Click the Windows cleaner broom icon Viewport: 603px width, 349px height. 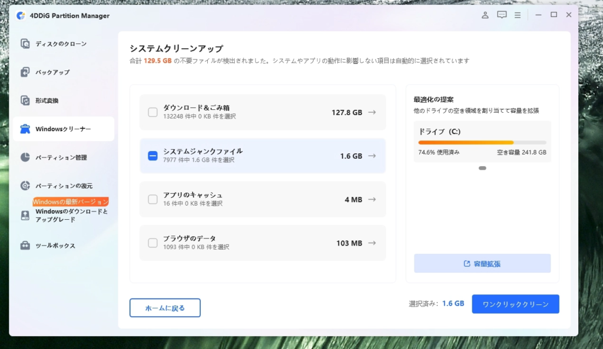pyautogui.click(x=25, y=129)
